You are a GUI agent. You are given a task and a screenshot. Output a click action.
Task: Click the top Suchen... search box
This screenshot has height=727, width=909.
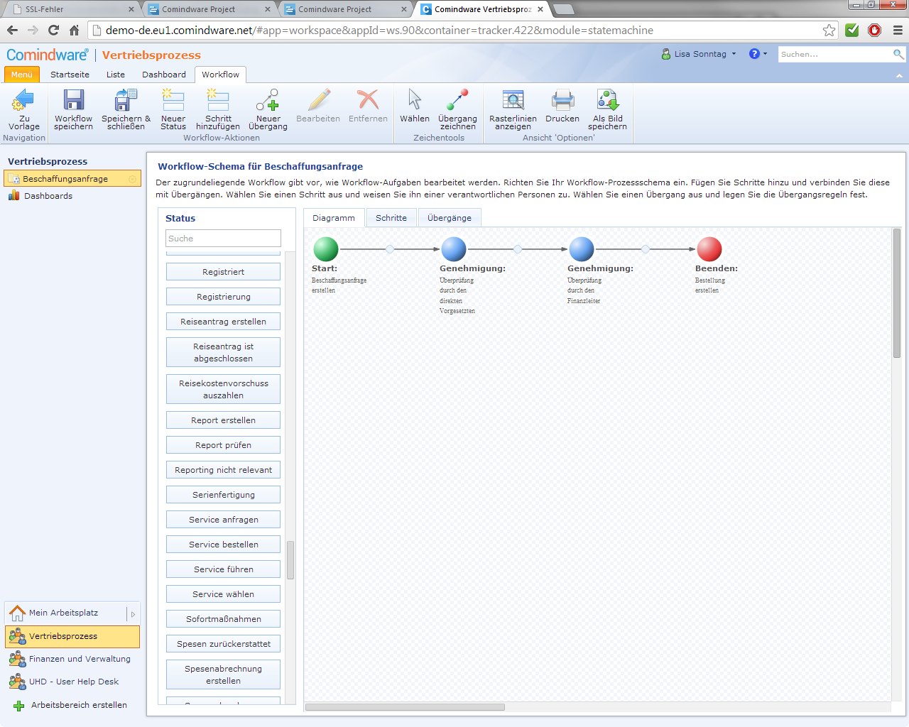[835, 54]
